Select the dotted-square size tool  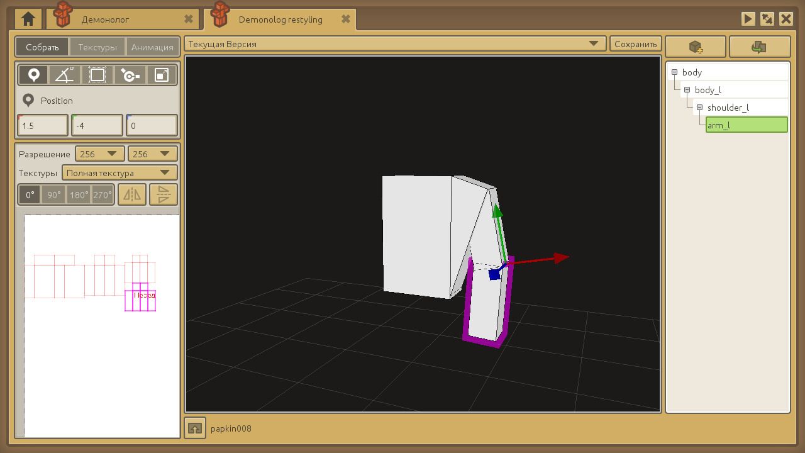pos(97,75)
